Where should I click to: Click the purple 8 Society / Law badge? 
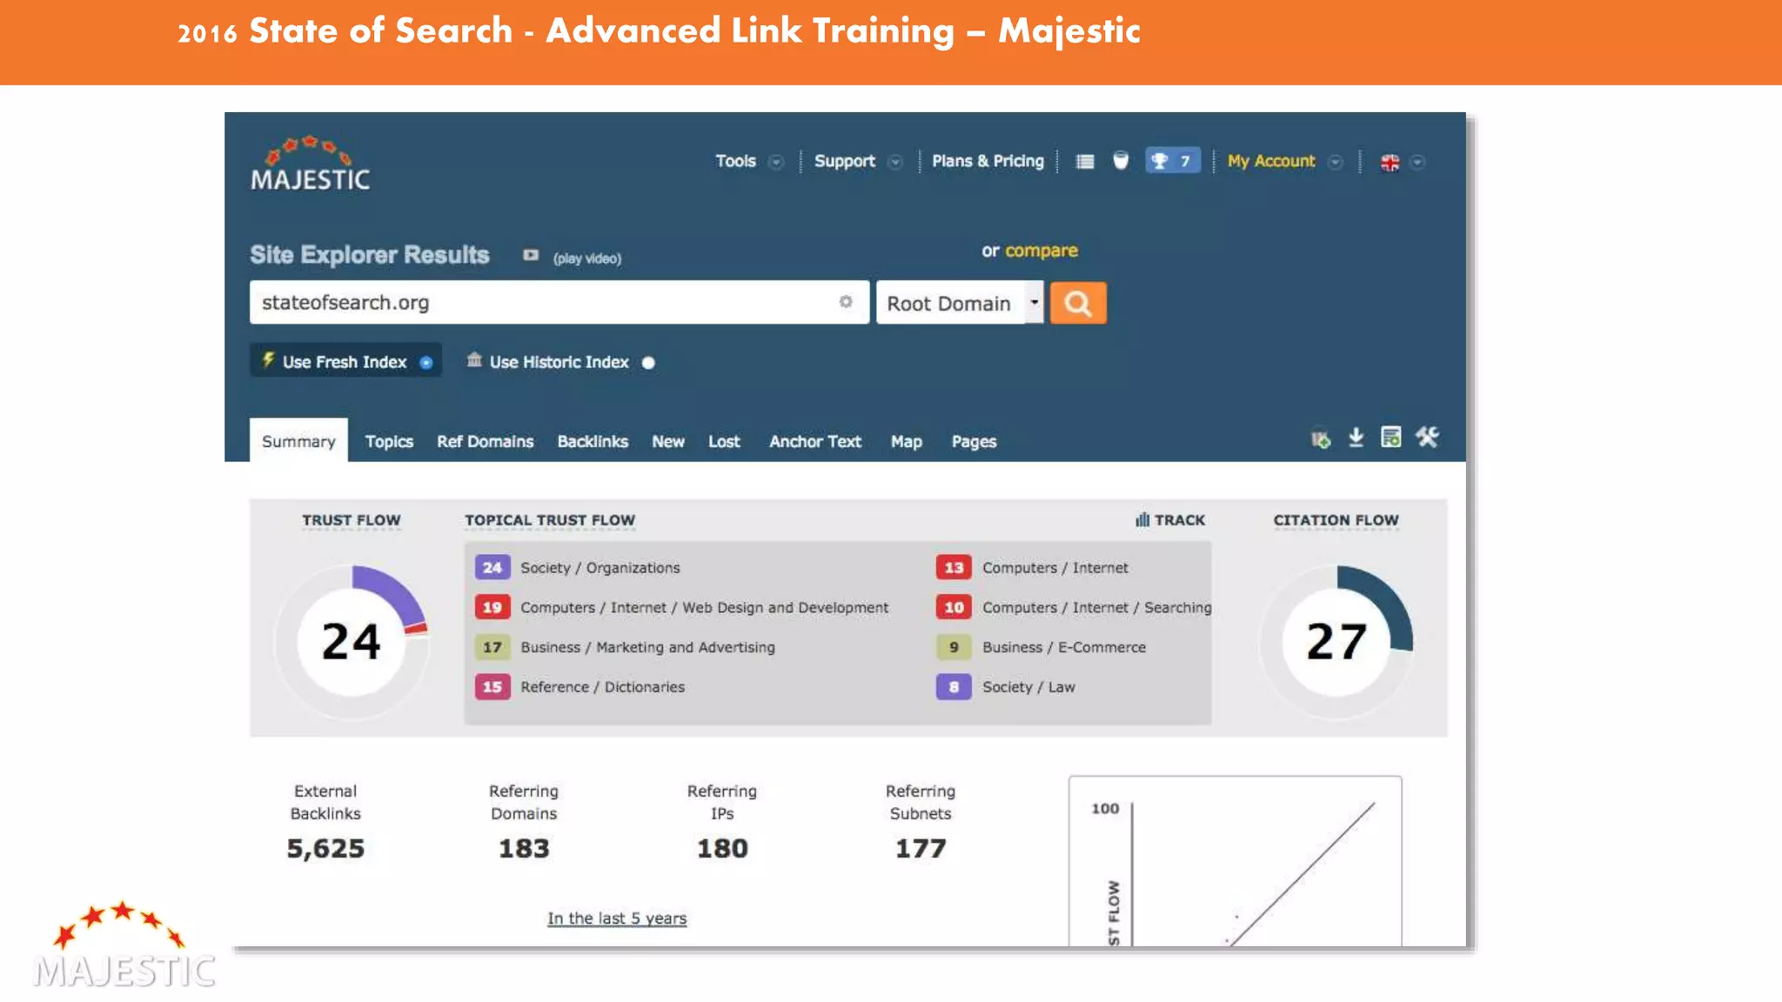[x=954, y=686]
